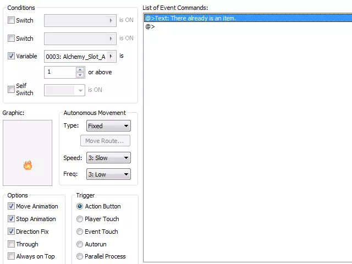Enable the first Switch condition checkbox
Image resolution: width=352 pixels, height=264 pixels.
(11, 20)
